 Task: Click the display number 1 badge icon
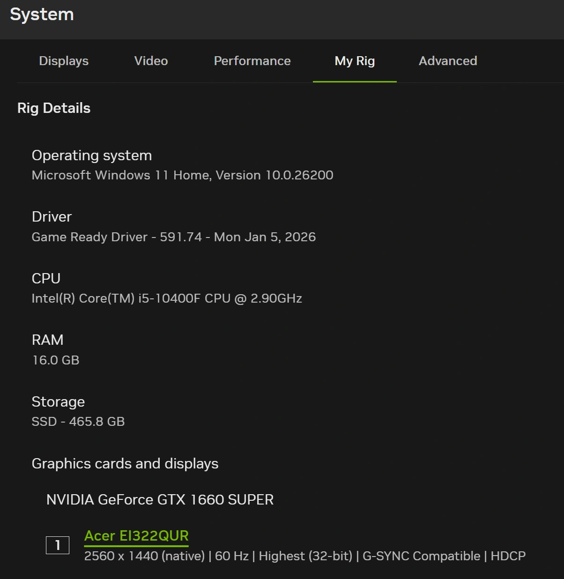58,545
